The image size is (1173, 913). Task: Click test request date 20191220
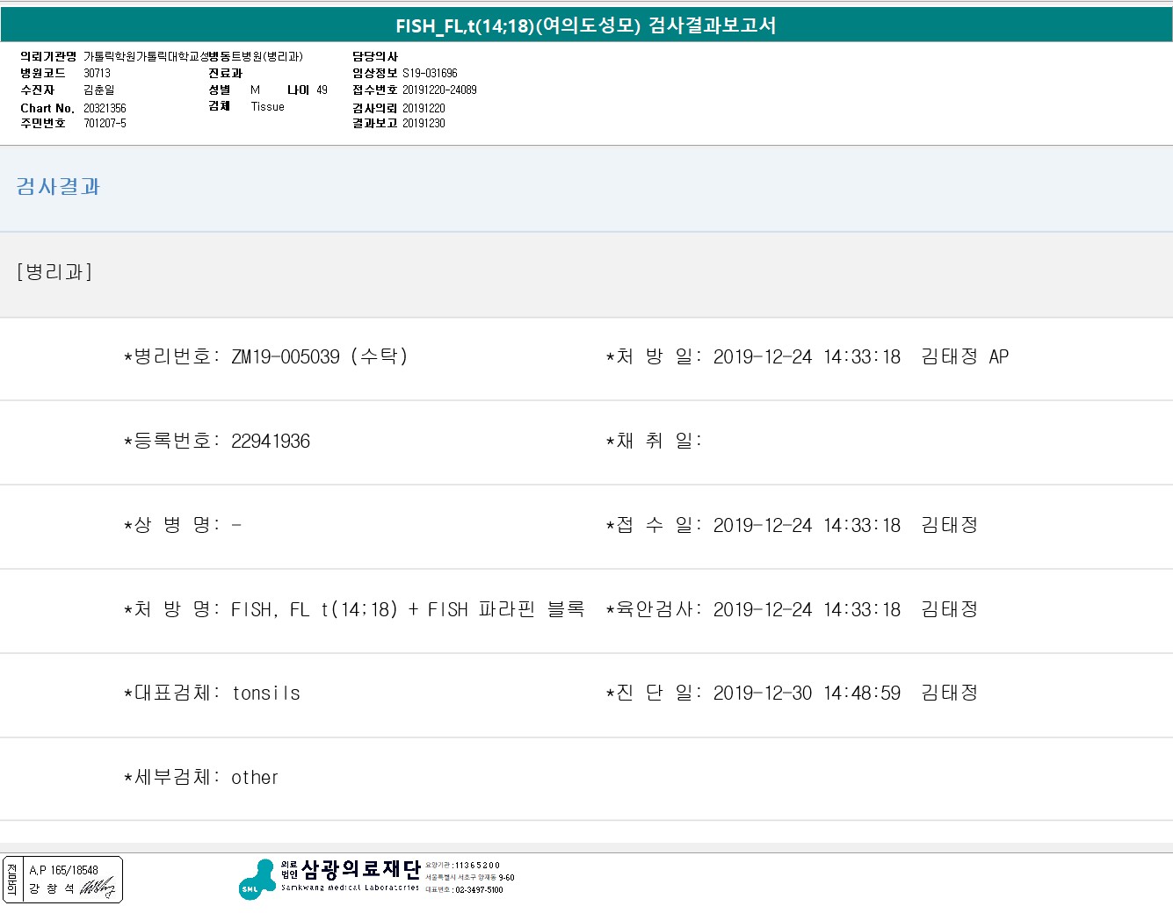pos(424,108)
